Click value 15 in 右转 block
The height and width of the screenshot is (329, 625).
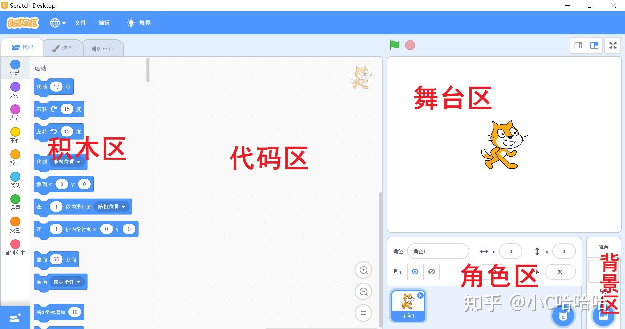(x=67, y=109)
